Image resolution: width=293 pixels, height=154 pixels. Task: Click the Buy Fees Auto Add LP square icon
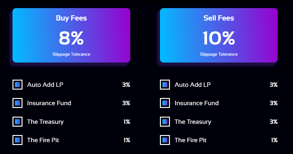coord(17,85)
